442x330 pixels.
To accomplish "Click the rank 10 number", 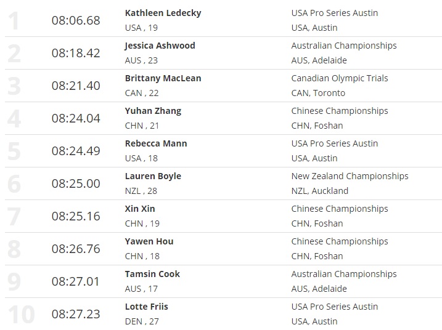I will [x=21, y=314].
